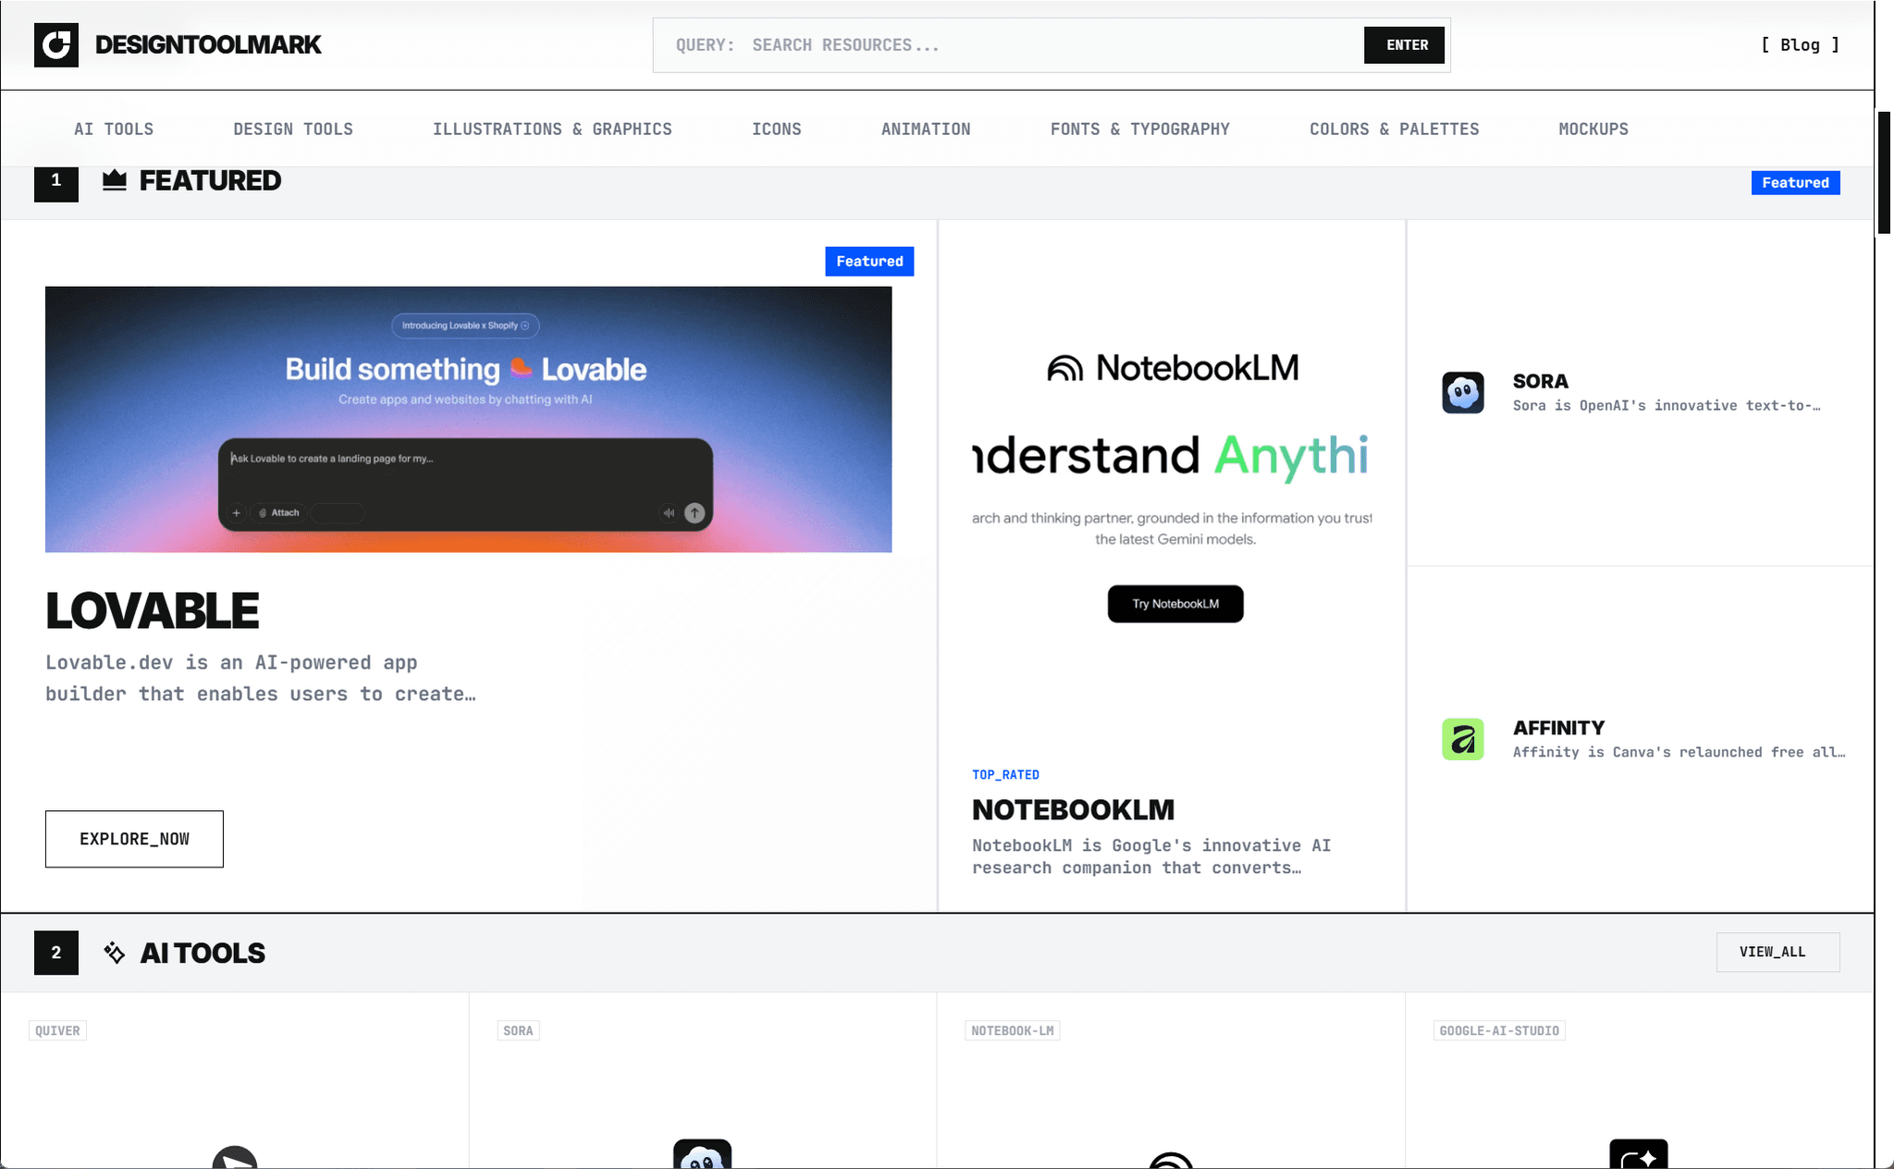Open the MOCKUPS category
The image size is (1894, 1169).
tap(1593, 129)
